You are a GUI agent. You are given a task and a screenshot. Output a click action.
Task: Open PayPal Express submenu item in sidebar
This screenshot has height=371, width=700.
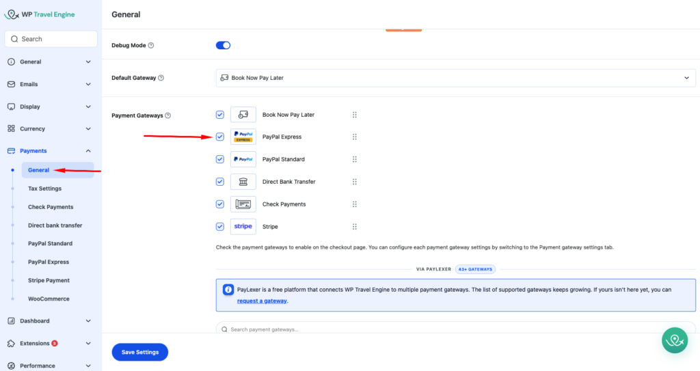point(49,262)
